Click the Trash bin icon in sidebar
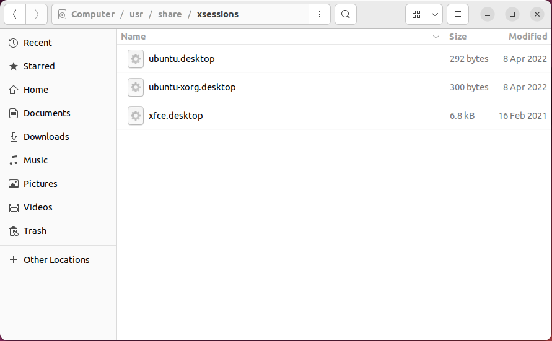 click(14, 231)
